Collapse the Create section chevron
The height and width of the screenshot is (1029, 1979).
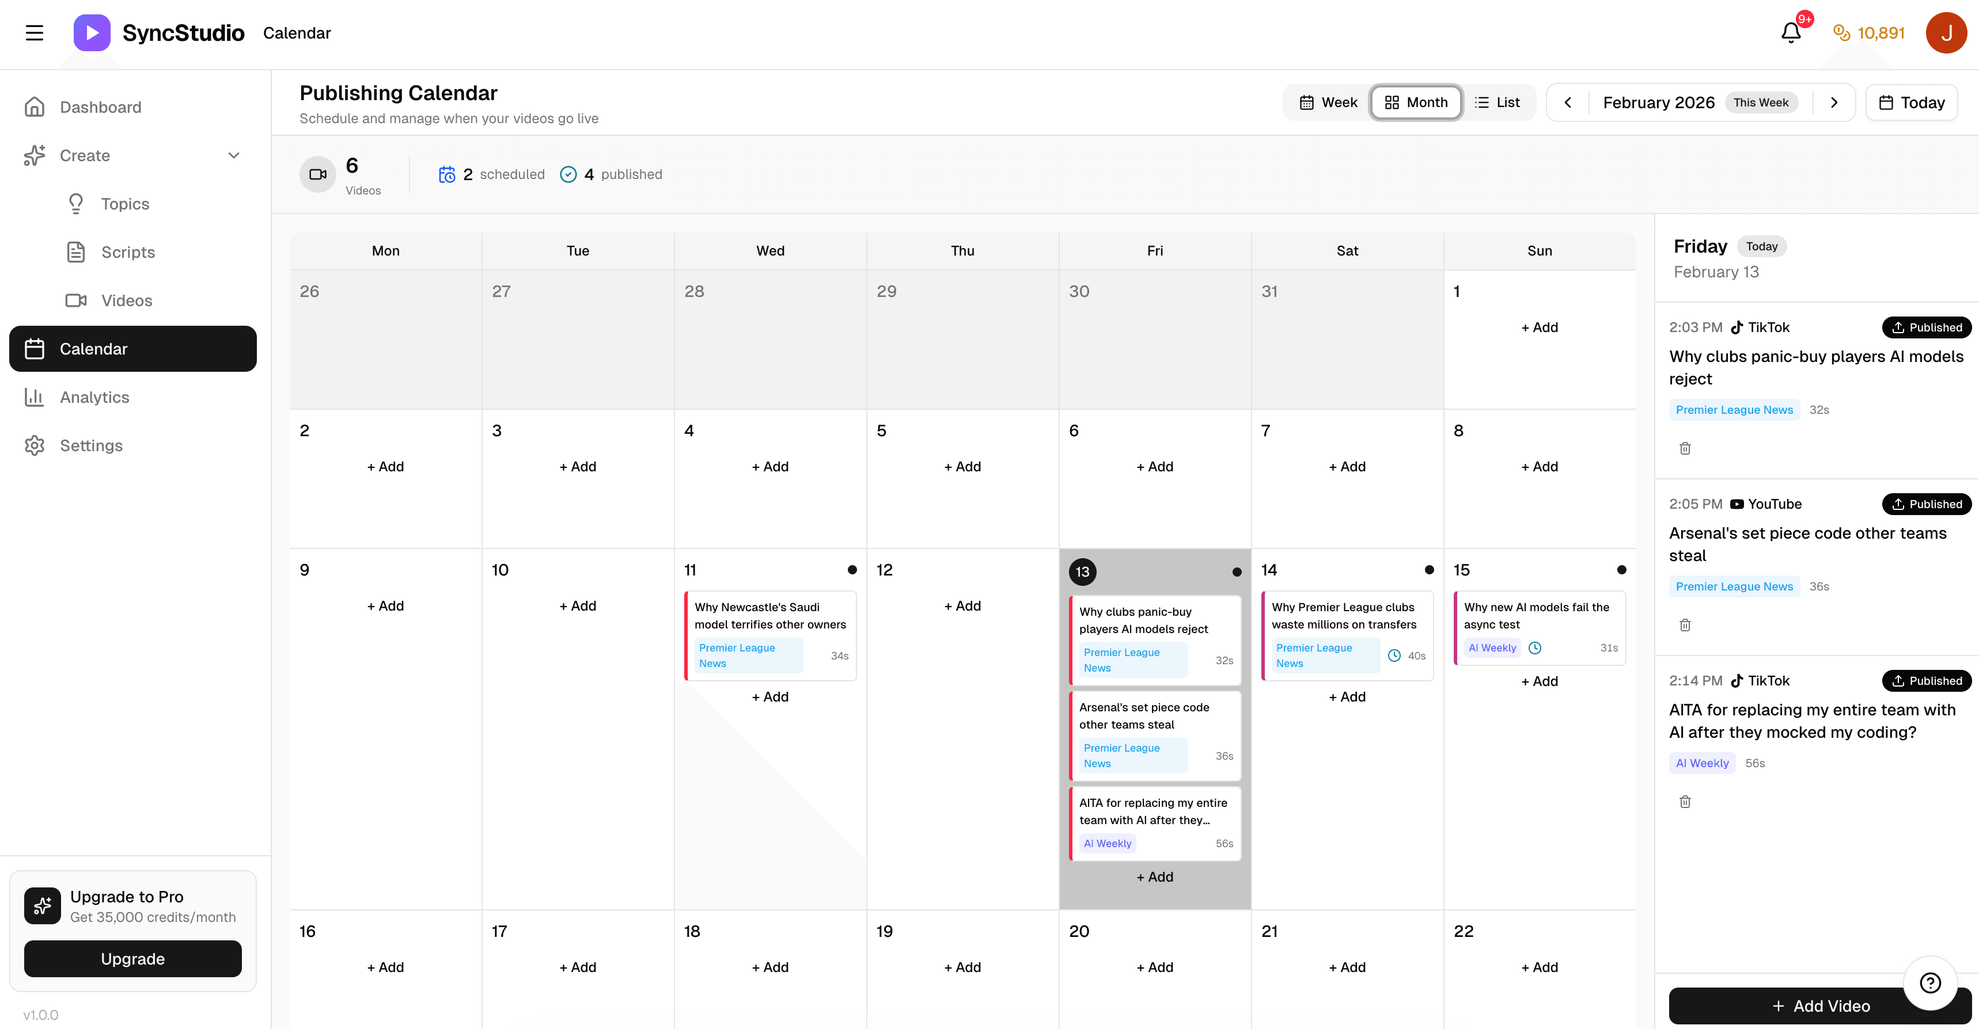pyautogui.click(x=233, y=155)
